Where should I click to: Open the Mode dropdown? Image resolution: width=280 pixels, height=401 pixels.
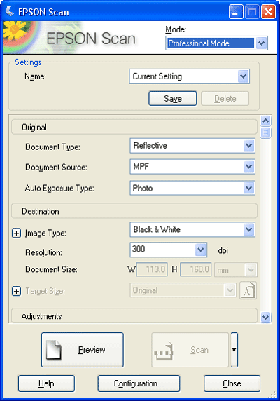click(x=217, y=43)
